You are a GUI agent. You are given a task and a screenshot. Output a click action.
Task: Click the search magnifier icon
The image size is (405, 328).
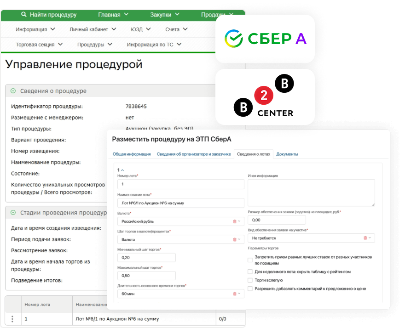click(23, 14)
